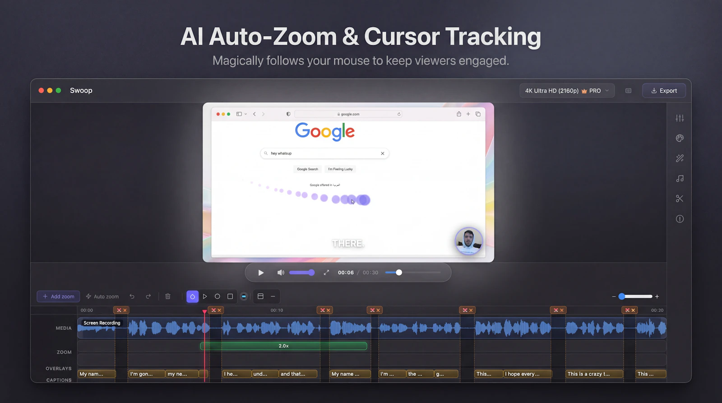Viewport: 722px width, 403px height.
Task: Open the color palette panel icon
Action: [x=680, y=138]
